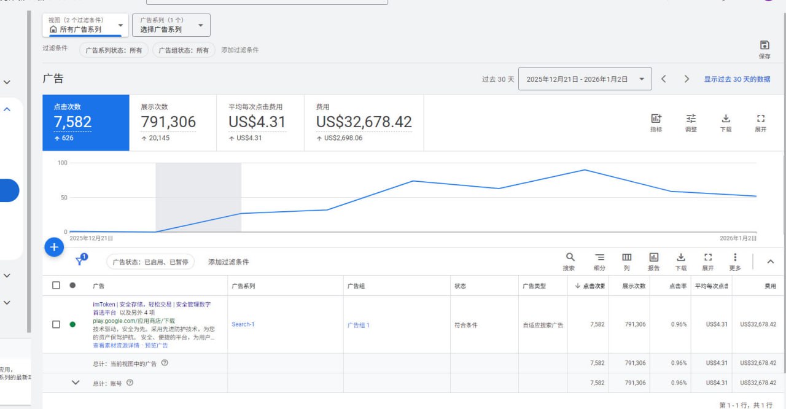Click the Save (保存) icon

pyautogui.click(x=765, y=45)
